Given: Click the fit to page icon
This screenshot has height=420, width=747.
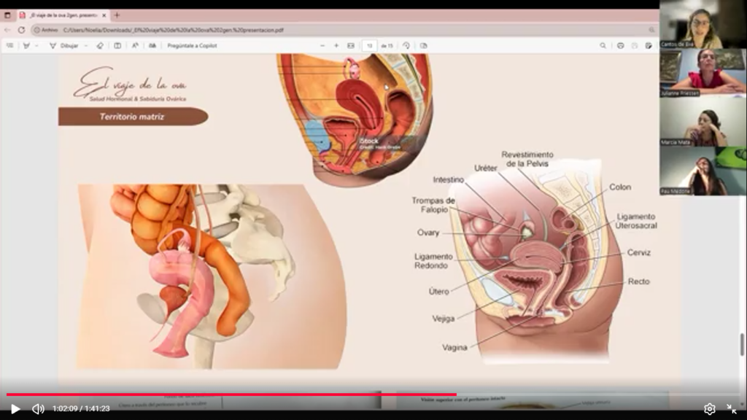Looking at the screenshot, I should (351, 45).
